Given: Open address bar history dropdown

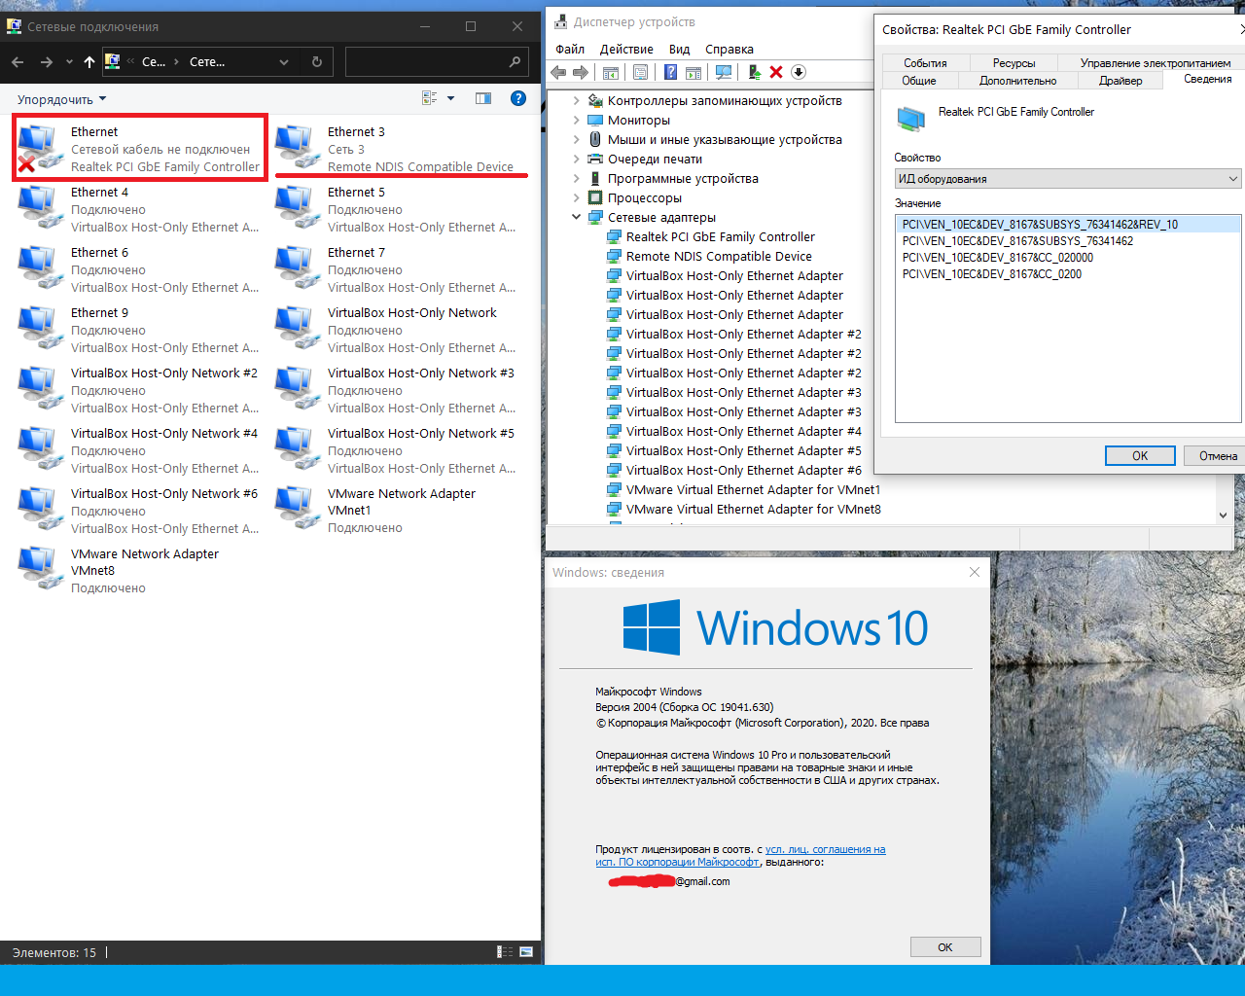Looking at the screenshot, I should coord(284,61).
